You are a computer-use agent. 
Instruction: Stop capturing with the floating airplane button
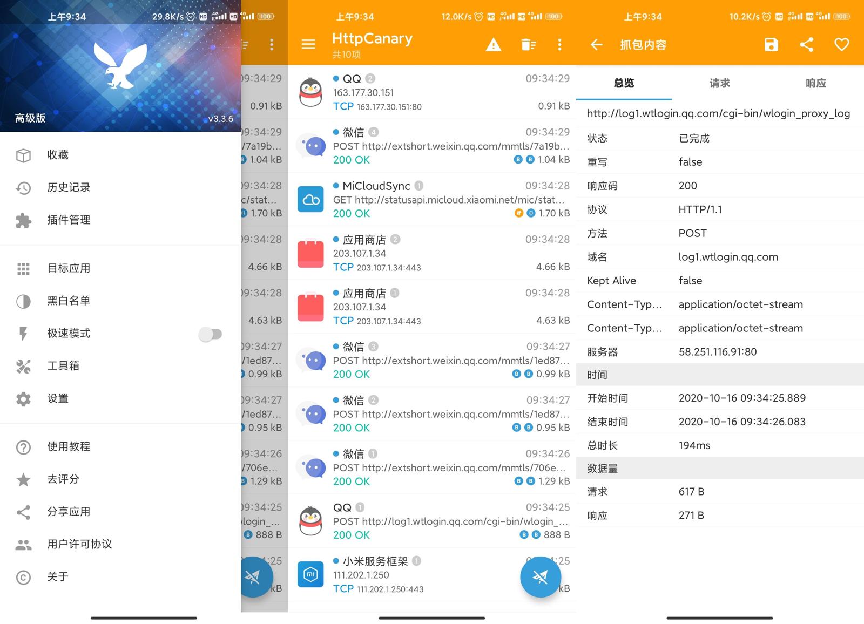(541, 576)
